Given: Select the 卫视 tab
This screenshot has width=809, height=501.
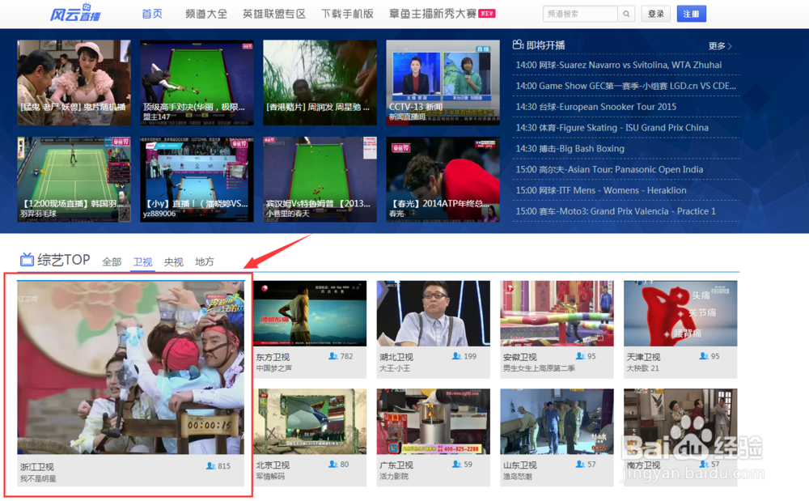Looking at the screenshot, I should tap(142, 262).
